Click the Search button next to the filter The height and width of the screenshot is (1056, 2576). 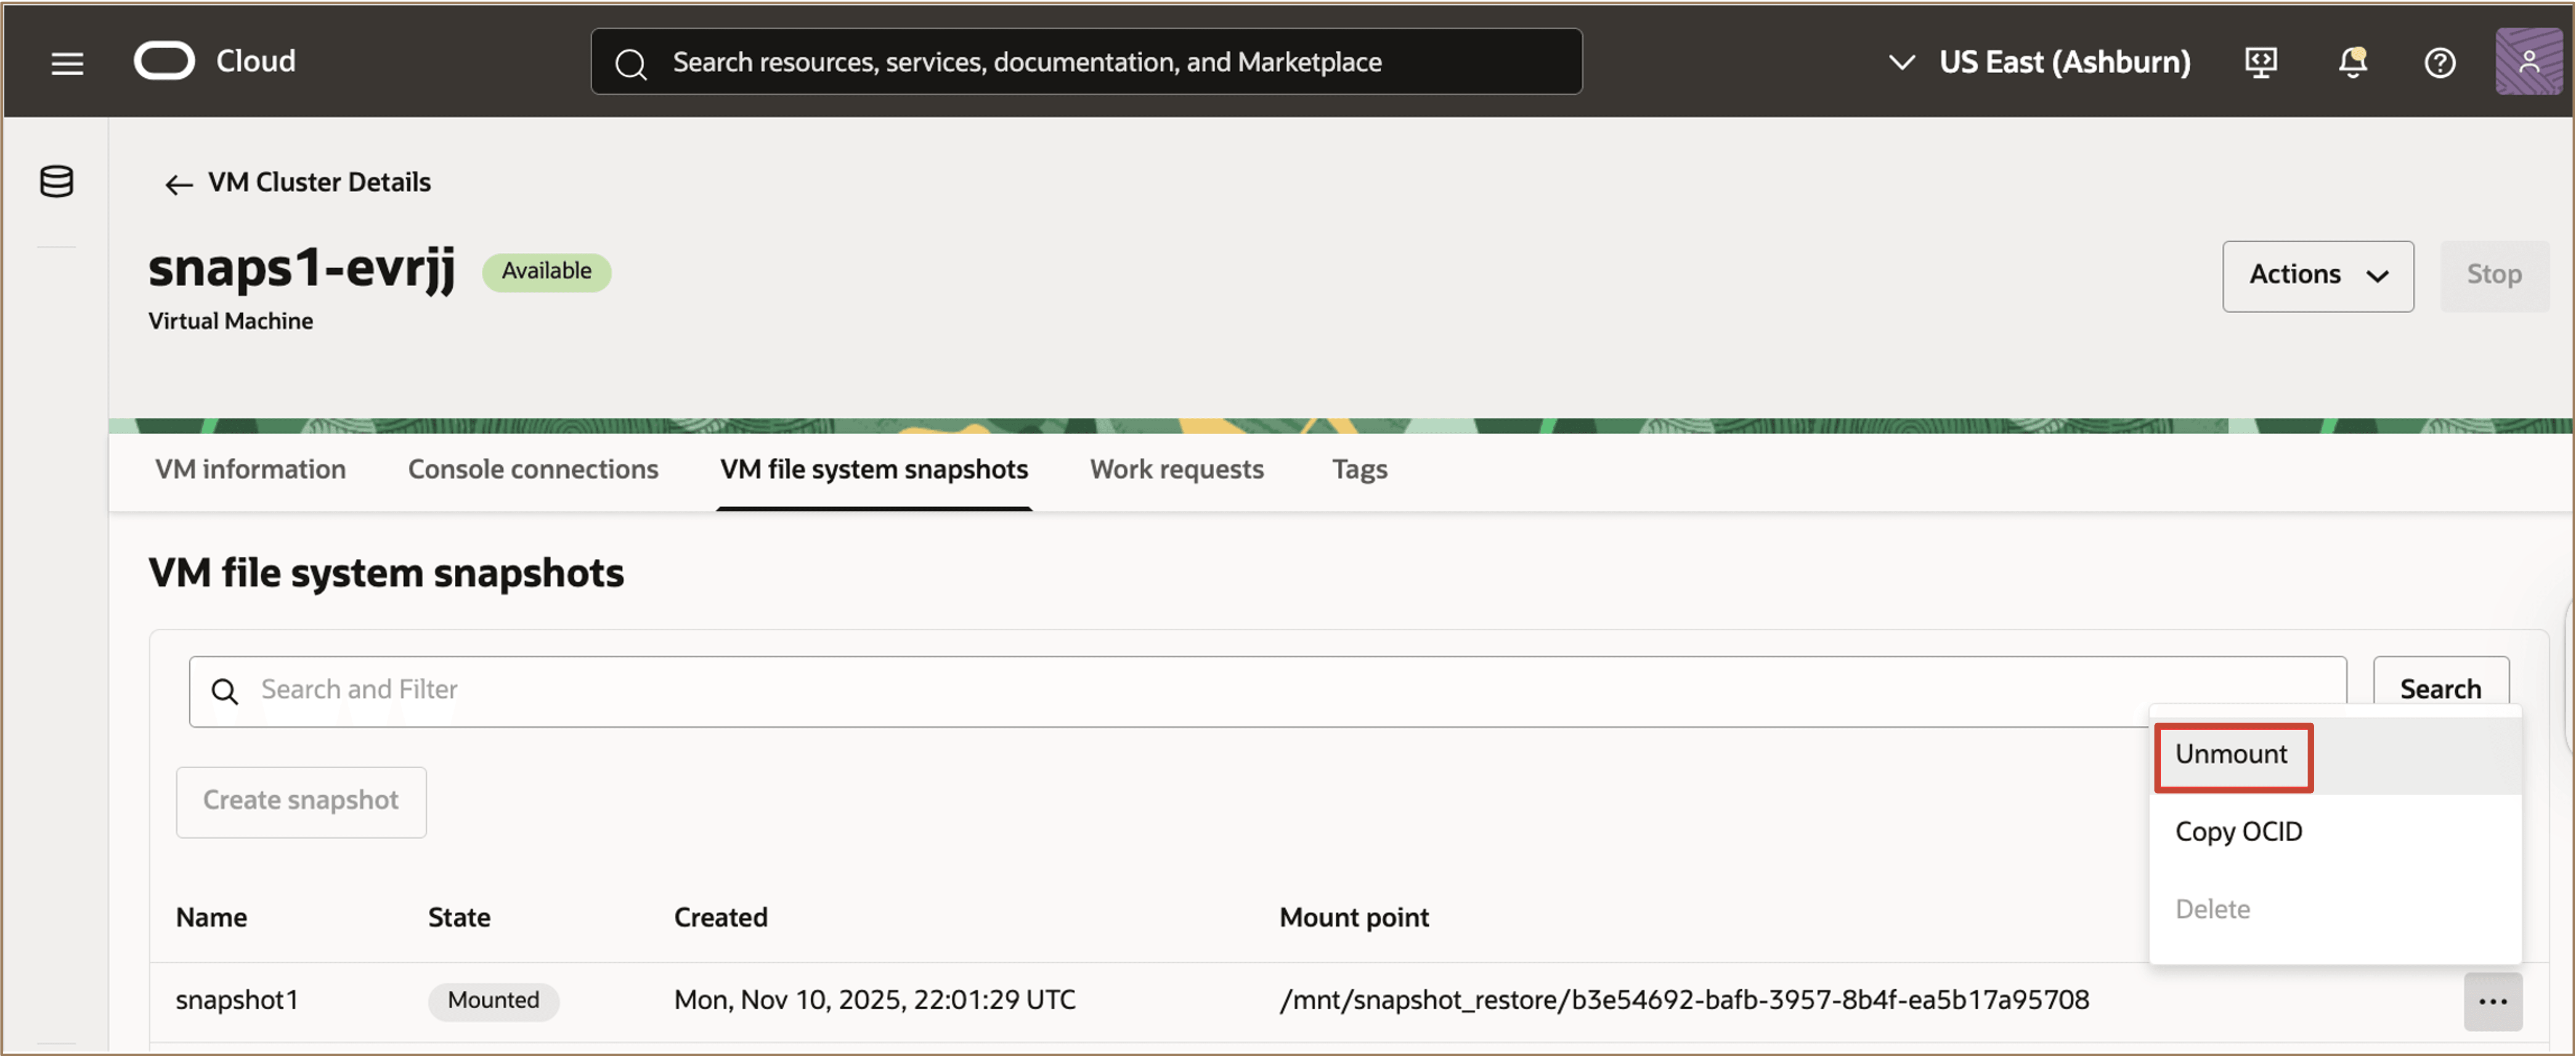click(2440, 689)
